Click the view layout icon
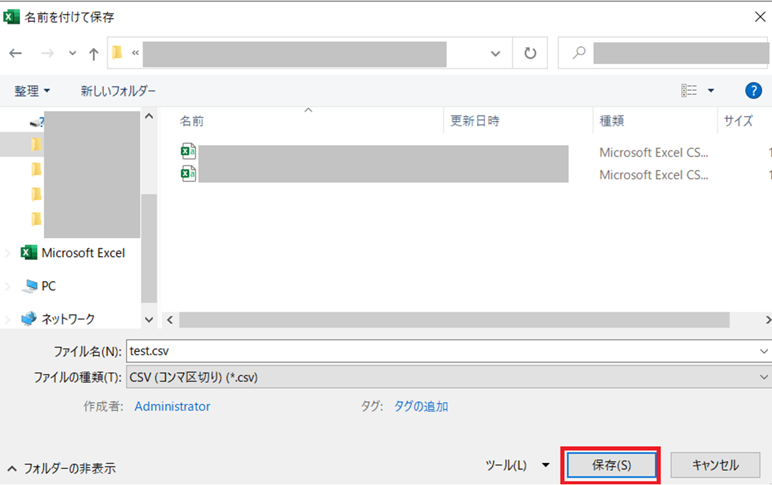The image size is (772, 485). click(689, 91)
